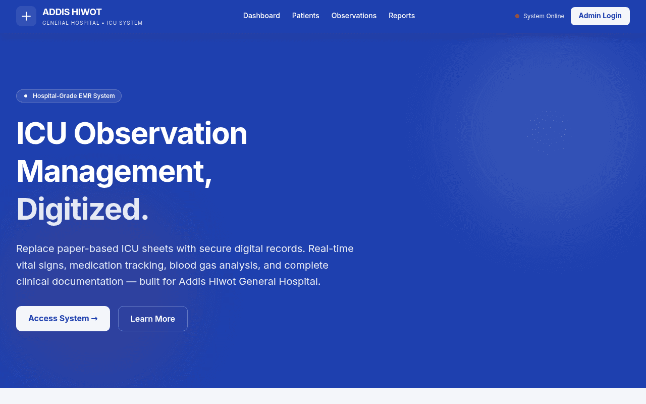Click the Access System button

[63, 319]
